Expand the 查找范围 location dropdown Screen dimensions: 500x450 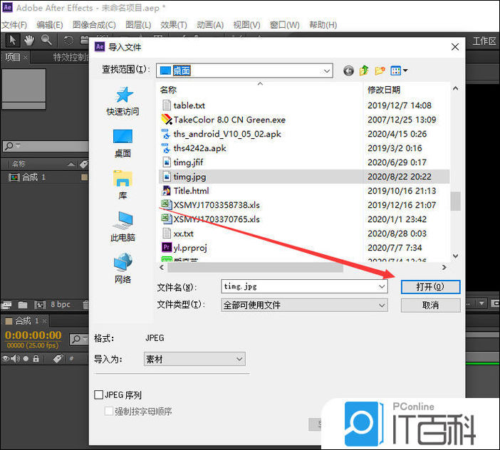click(x=327, y=70)
